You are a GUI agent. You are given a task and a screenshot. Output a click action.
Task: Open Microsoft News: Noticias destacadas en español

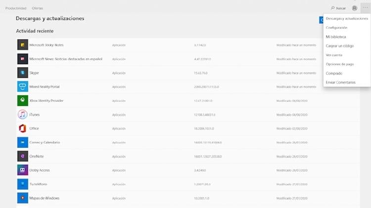pos(66,59)
